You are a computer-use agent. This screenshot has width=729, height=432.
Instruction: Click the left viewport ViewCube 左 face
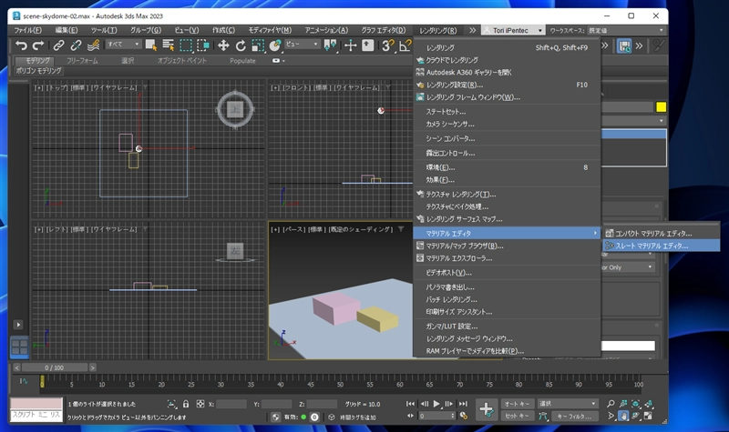tap(235, 251)
